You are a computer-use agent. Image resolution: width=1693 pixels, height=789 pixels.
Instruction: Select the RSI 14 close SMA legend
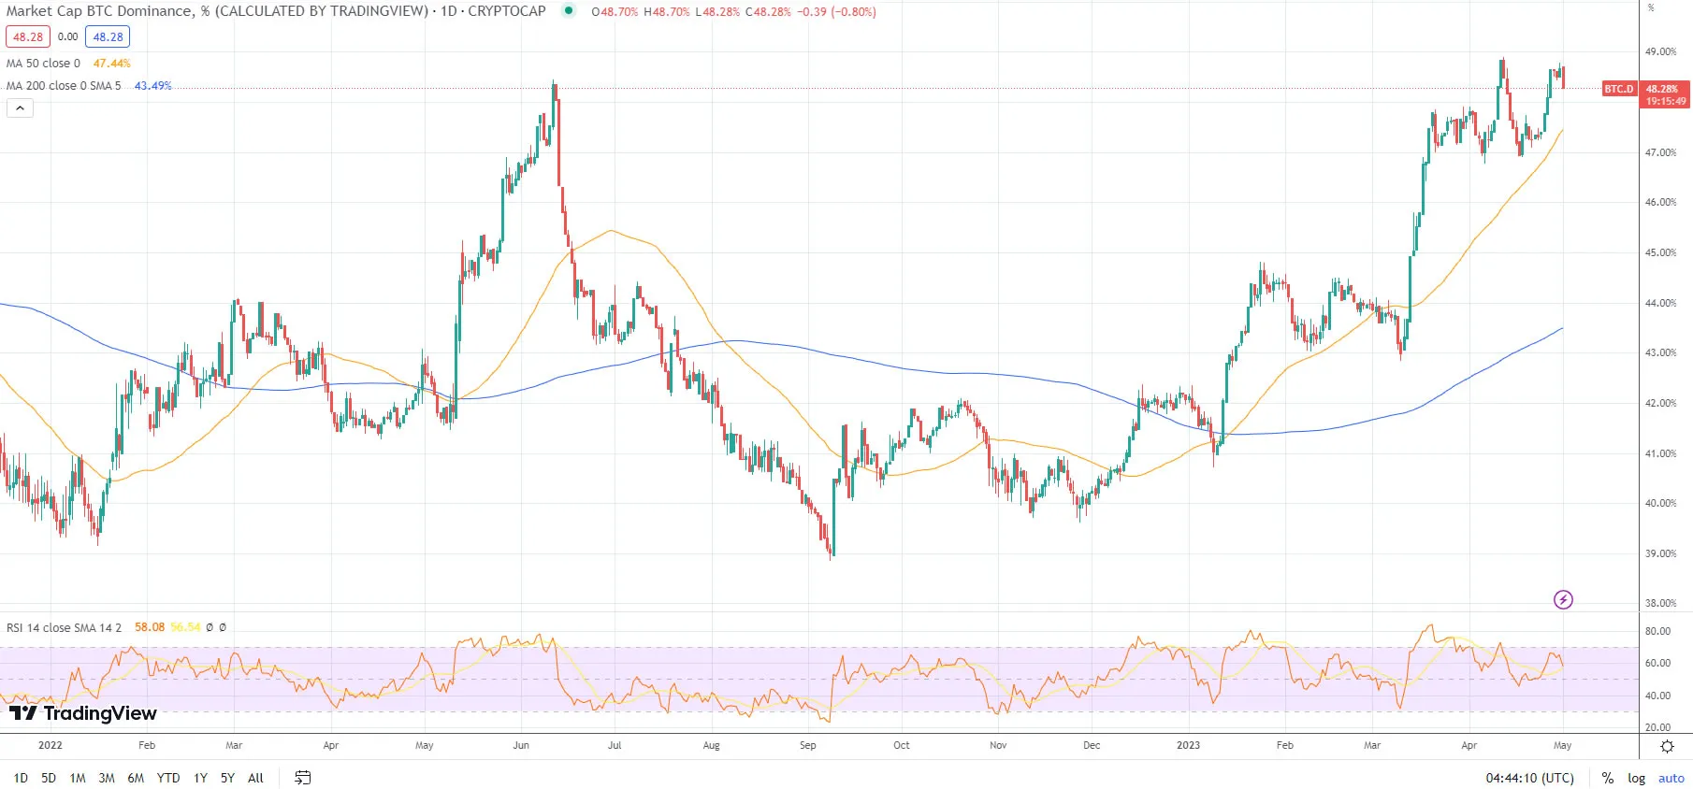click(x=64, y=627)
